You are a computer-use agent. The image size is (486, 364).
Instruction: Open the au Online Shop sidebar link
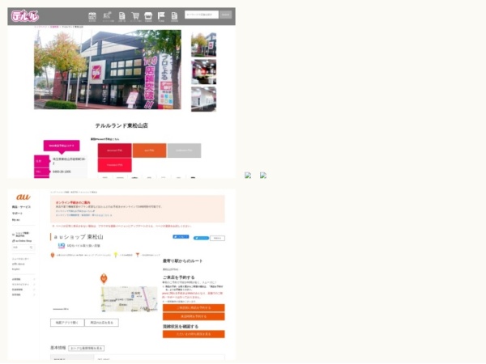coord(22,241)
